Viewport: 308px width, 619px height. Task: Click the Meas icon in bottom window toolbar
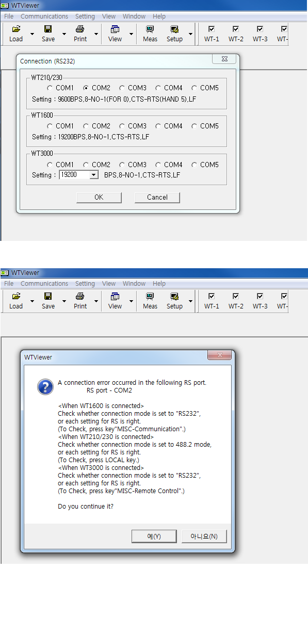tap(150, 301)
